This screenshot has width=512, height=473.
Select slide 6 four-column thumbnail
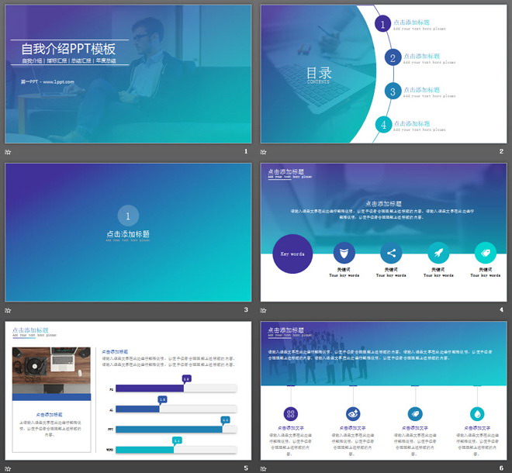click(383, 391)
